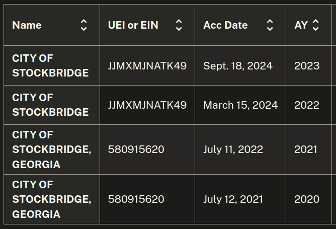Select EIN 580915620 in 2021 row

[136, 149]
